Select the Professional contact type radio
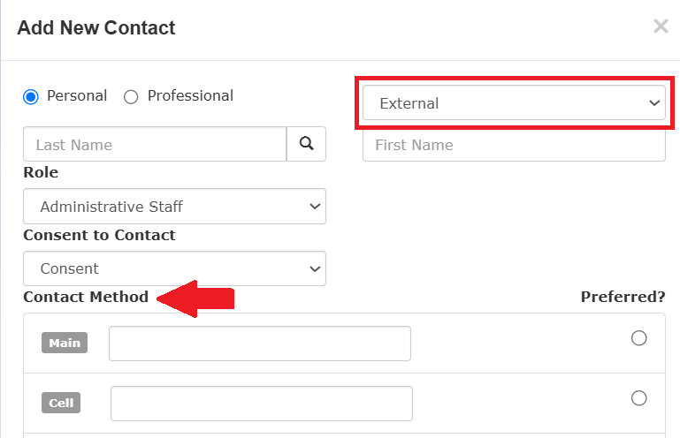 click(131, 96)
